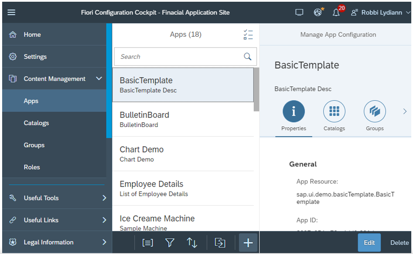Select the Properties info icon tab

tap(294, 111)
